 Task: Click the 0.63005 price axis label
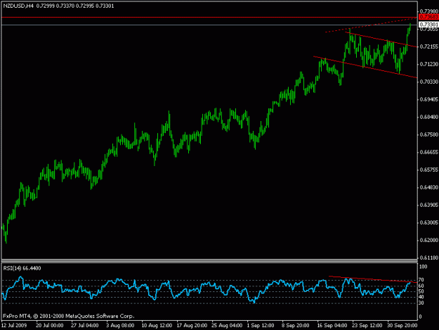click(x=429, y=222)
